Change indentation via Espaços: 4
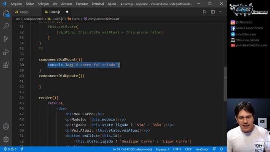Image resolution: width=270 pixels, height=152 pixels. [162, 149]
